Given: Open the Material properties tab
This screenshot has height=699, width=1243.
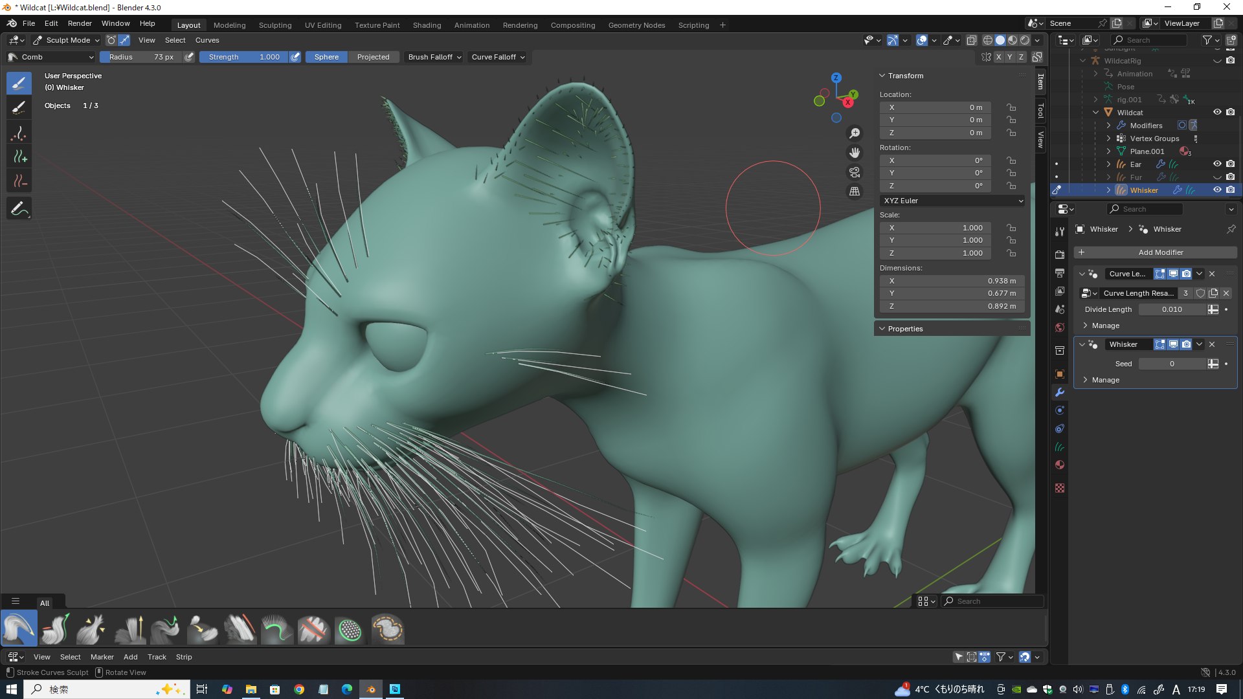Looking at the screenshot, I should (x=1060, y=465).
